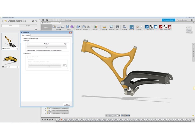The image size is (195, 139).
Task: Click the Add-Ins scripts icon
Action: tap(124, 27)
